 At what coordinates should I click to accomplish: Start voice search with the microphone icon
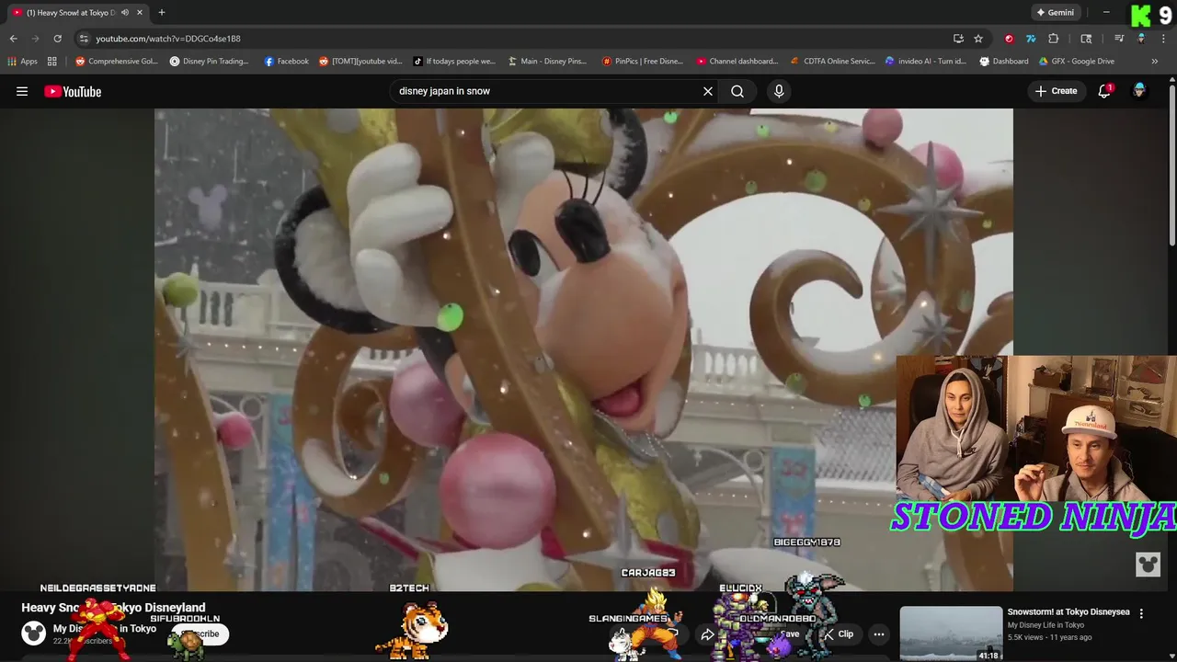pos(779,91)
